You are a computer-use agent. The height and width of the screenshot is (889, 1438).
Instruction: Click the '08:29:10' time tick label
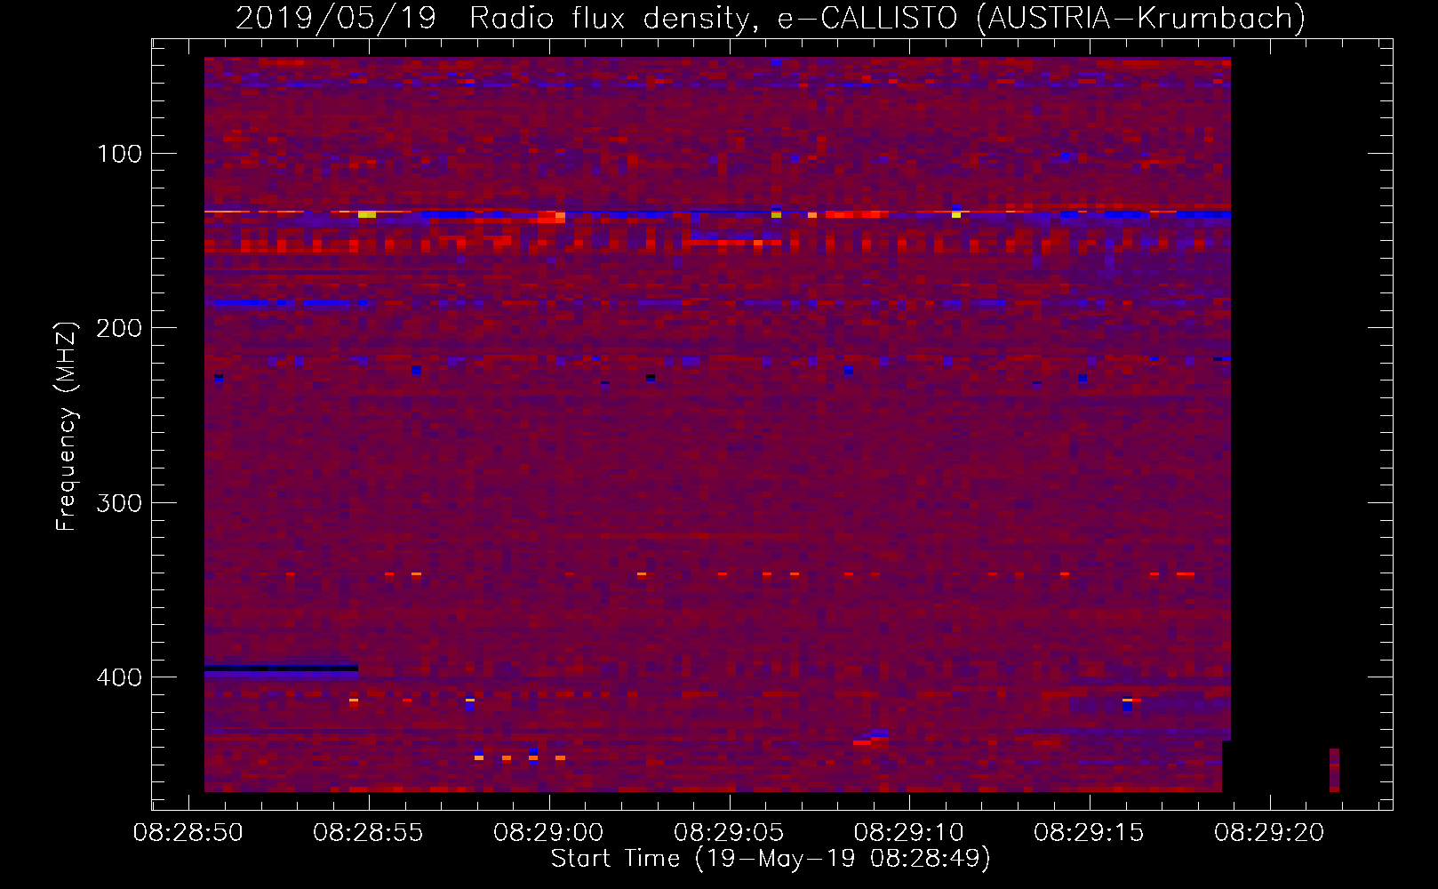coord(908,833)
